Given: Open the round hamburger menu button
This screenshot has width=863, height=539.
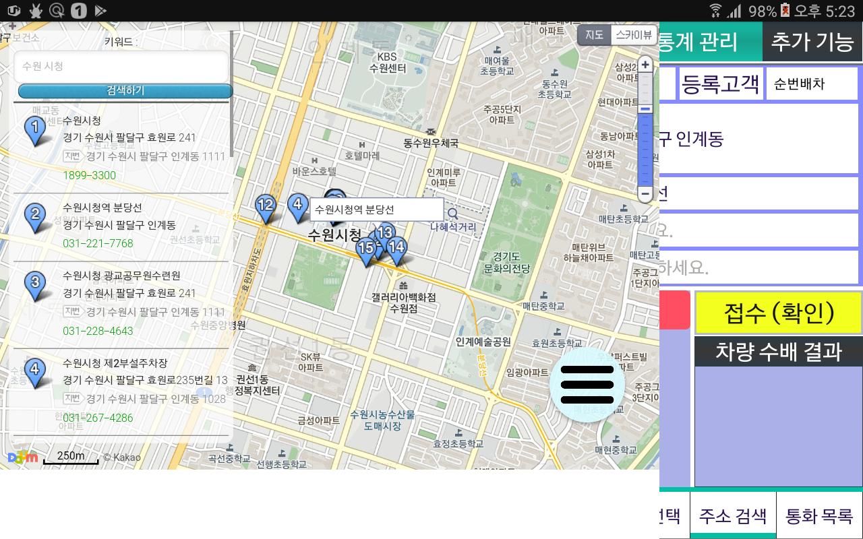Looking at the screenshot, I should coord(587,385).
